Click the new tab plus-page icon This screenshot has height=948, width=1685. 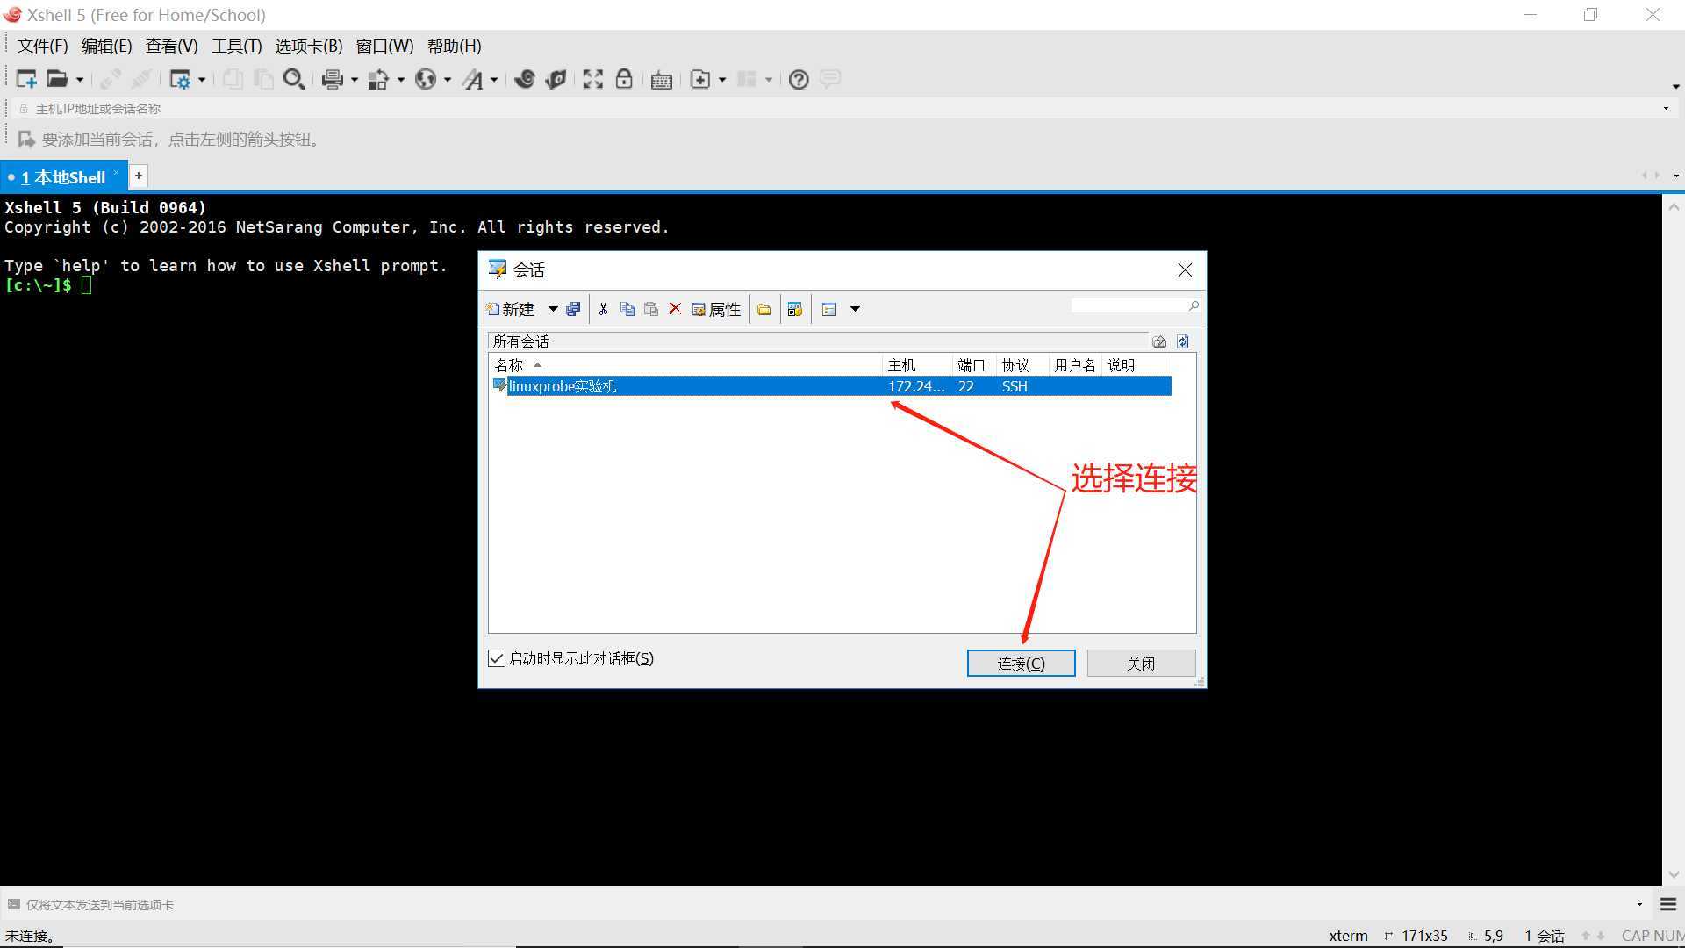click(x=700, y=79)
